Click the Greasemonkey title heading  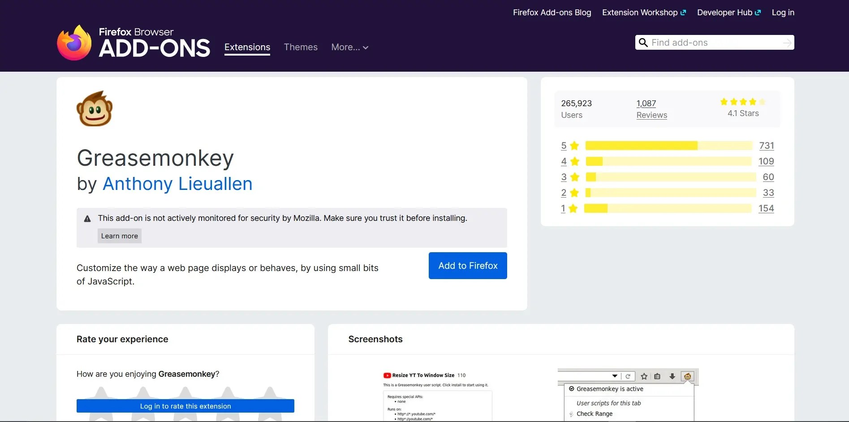click(155, 158)
